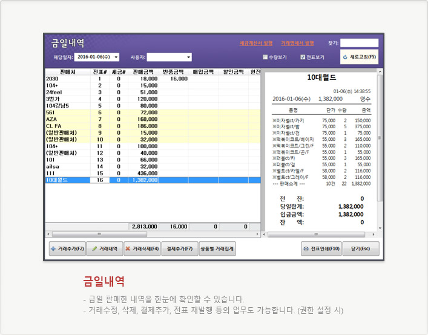Image resolution: width=428 pixels, height=335 pixels.
Task: Click the 판매금액 column header
Action: pyautogui.click(x=143, y=72)
